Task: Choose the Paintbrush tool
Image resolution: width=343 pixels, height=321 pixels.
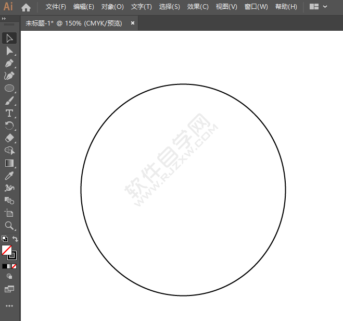Action: (x=9, y=101)
